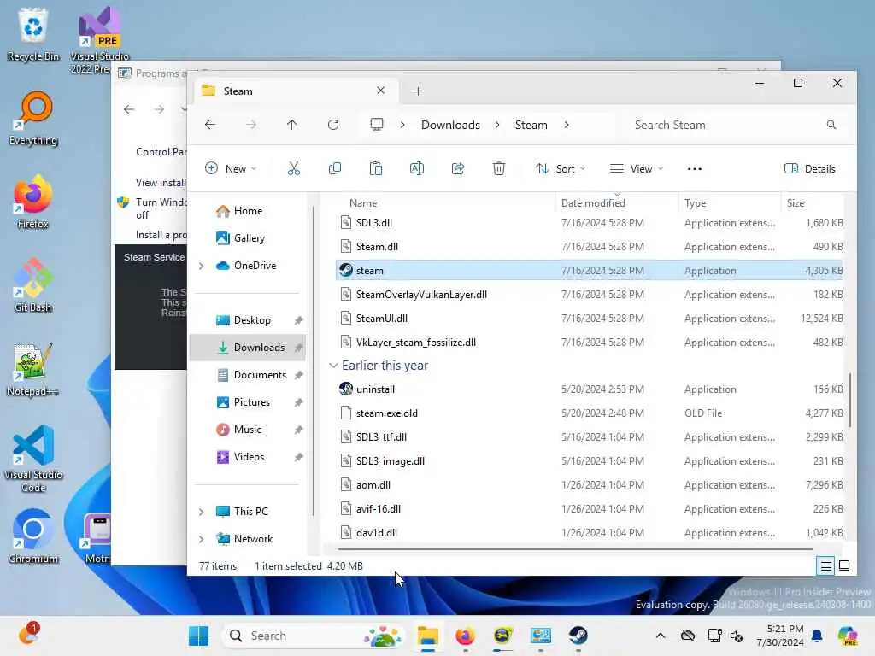Image resolution: width=875 pixels, height=656 pixels.
Task: Expand the OneDrive tree node
Action: click(x=202, y=266)
